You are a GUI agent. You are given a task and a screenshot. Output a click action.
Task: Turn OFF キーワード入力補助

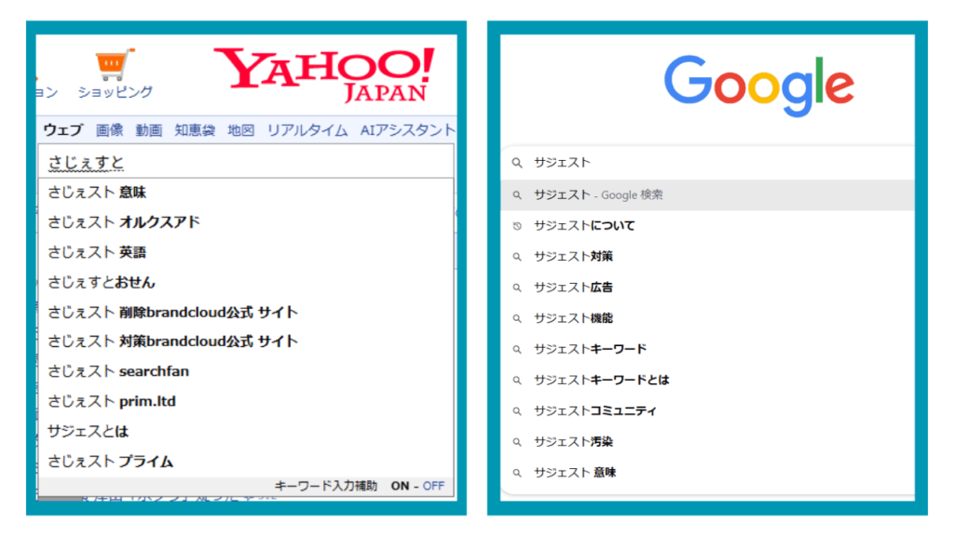tap(432, 485)
